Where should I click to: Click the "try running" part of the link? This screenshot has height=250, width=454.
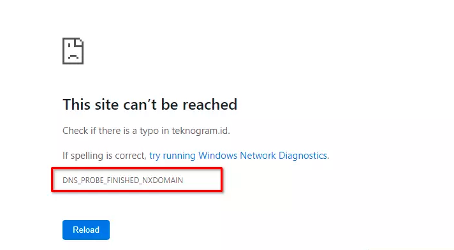(x=172, y=156)
